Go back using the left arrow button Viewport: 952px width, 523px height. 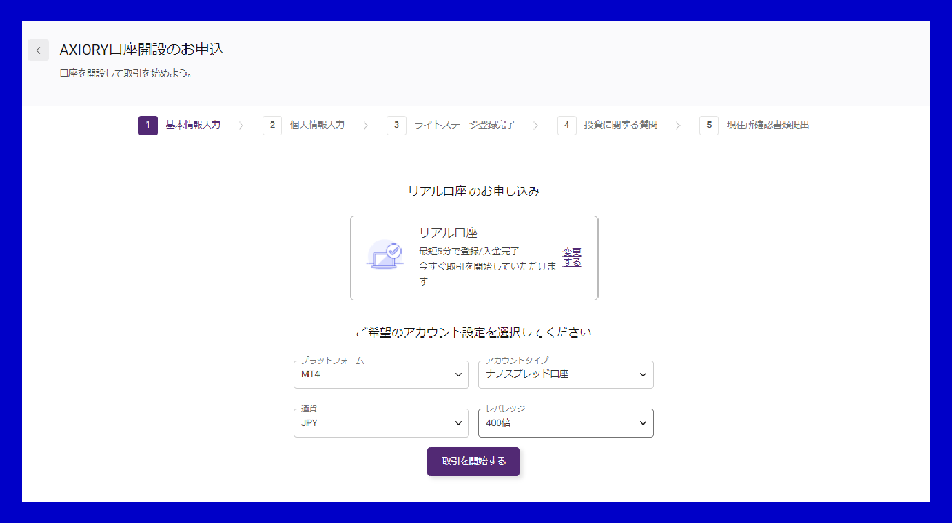click(38, 50)
